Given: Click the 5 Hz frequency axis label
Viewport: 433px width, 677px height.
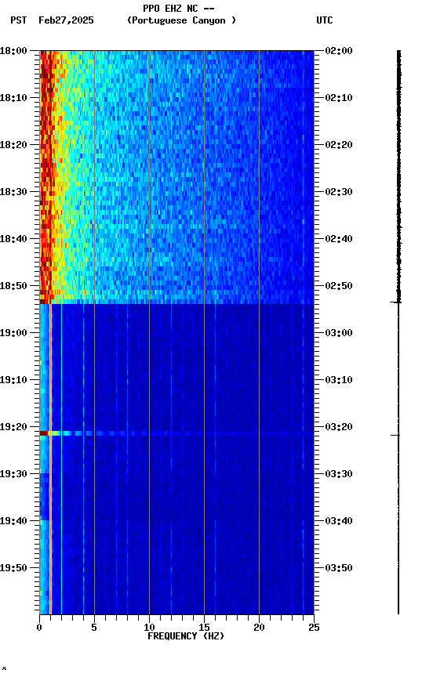Looking at the screenshot, I should (94, 628).
